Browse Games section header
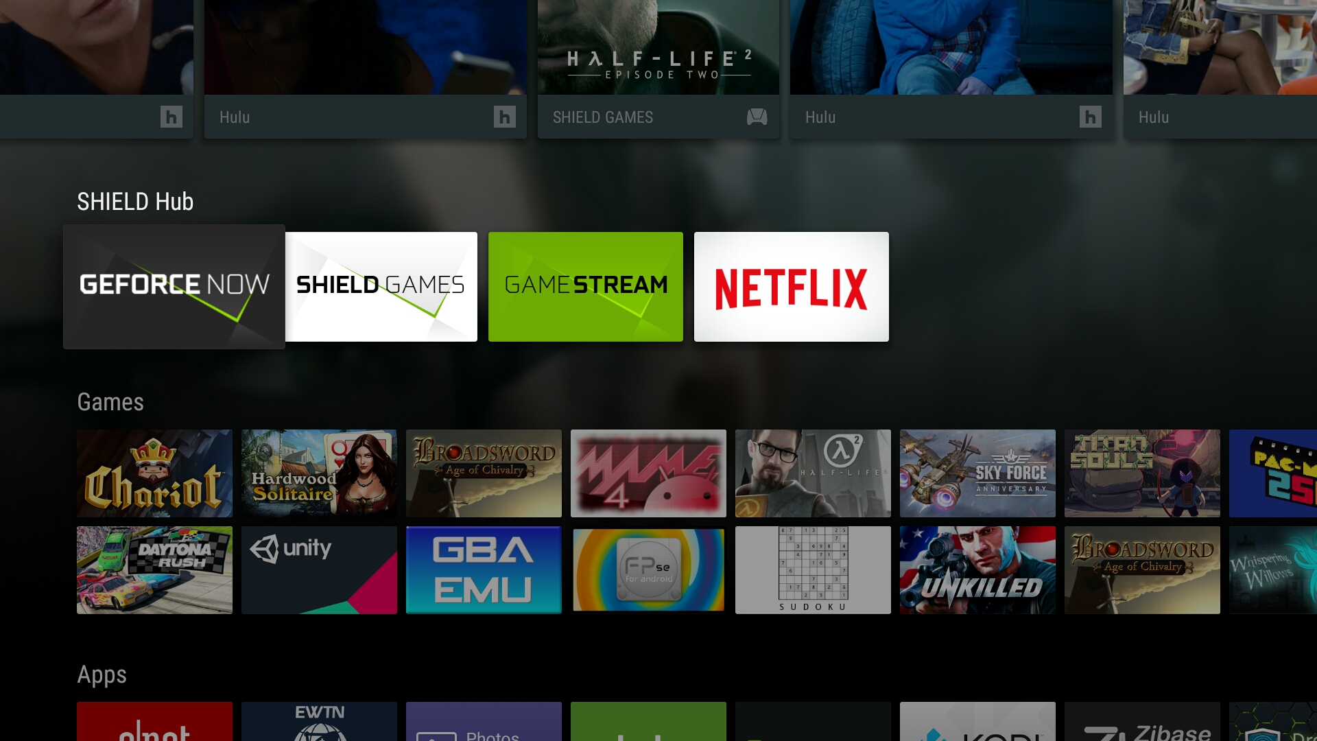Viewport: 1317px width, 741px height. [110, 401]
